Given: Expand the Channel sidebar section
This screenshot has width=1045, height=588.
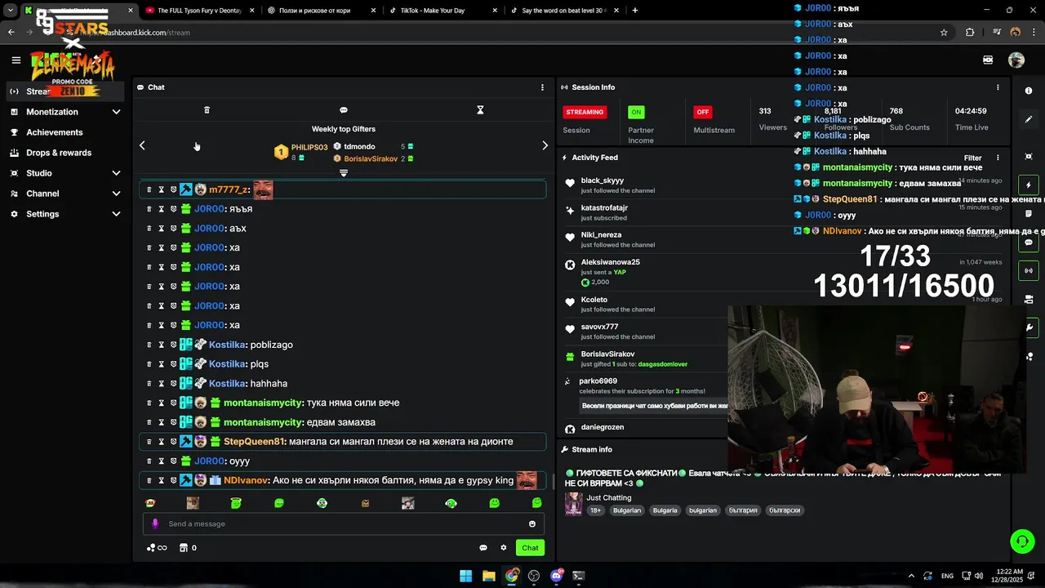Looking at the screenshot, I should [65, 194].
